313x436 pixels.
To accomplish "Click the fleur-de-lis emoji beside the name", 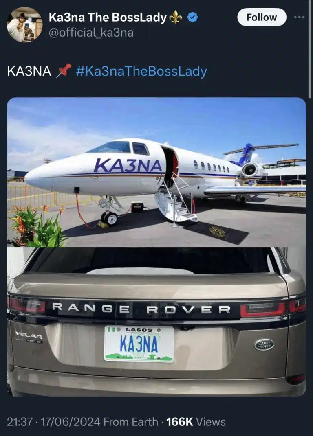I will pos(176,18).
